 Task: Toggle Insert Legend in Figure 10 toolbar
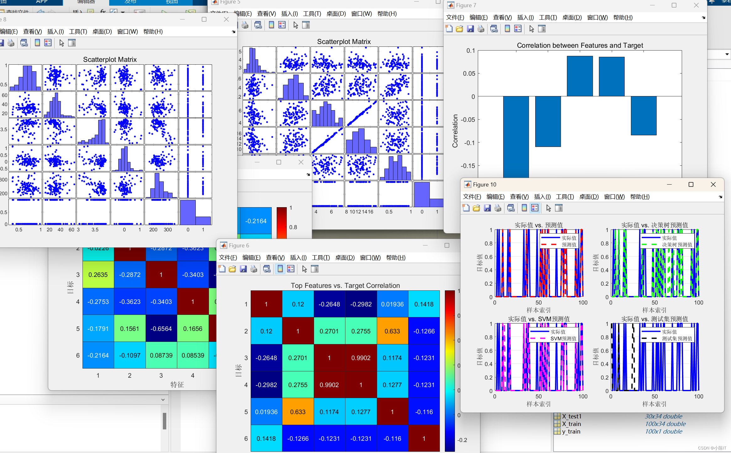click(x=535, y=208)
